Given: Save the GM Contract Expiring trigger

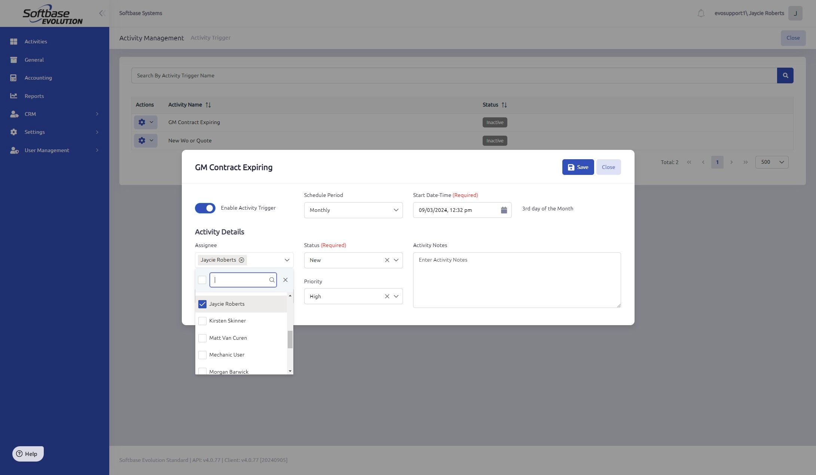Looking at the screenshot, I should (578, 167).
